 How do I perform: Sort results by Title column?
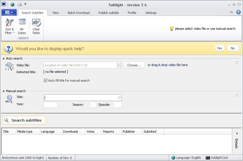(9, 132)
